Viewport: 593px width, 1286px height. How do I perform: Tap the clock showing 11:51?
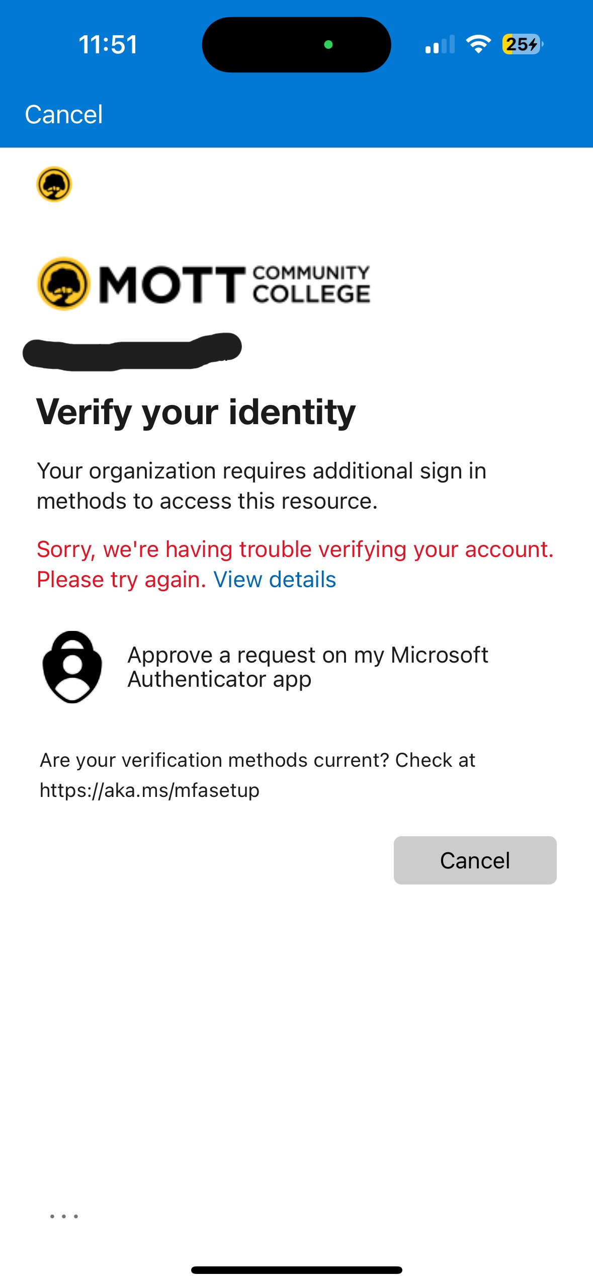pos(108,45)
